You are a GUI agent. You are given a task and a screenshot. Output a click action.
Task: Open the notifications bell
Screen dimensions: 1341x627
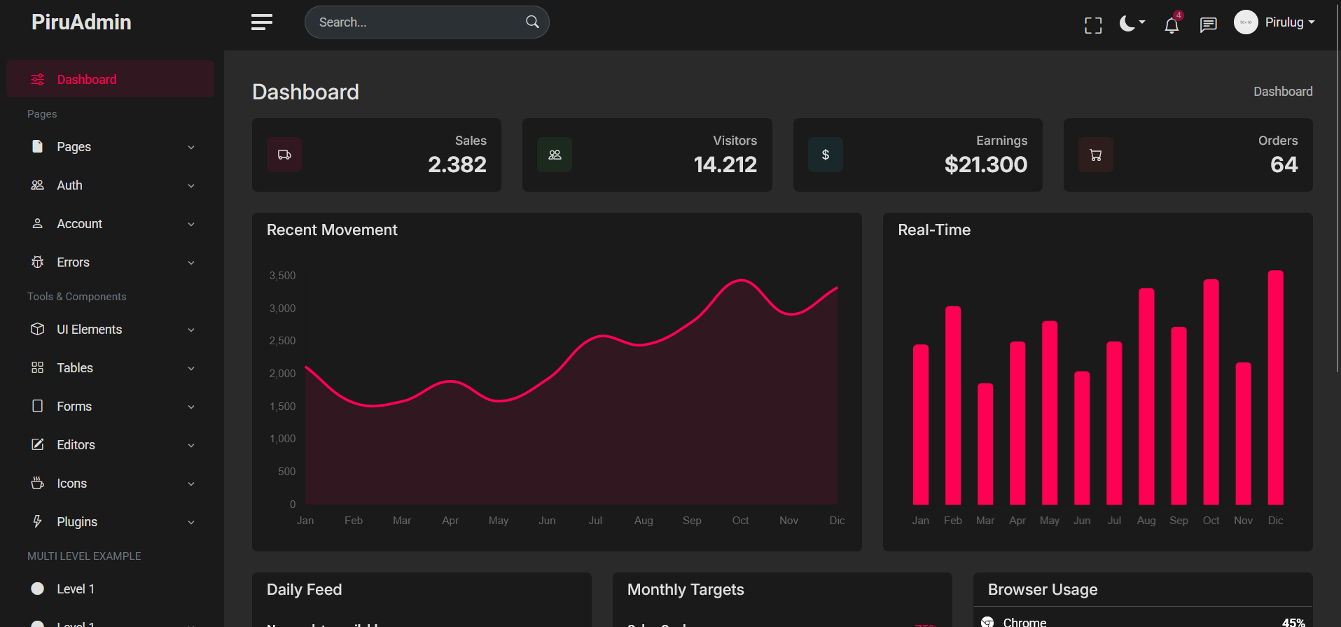1172,25
